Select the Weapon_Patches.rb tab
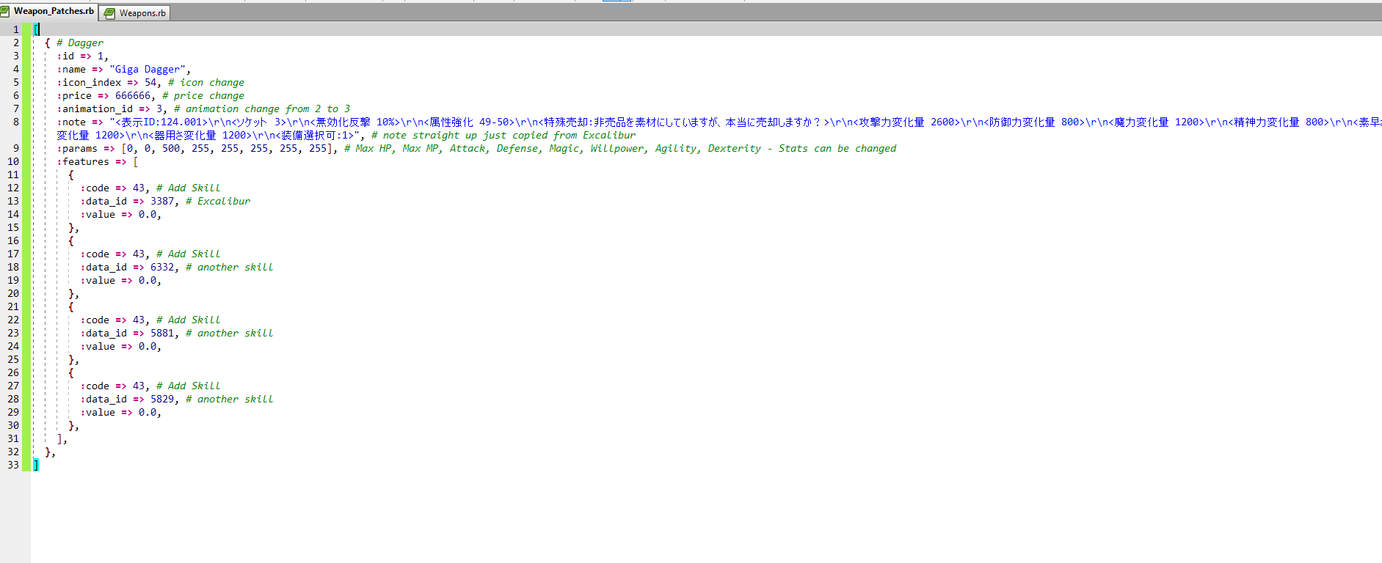The image size is (1382, 563). pos(48,12)
